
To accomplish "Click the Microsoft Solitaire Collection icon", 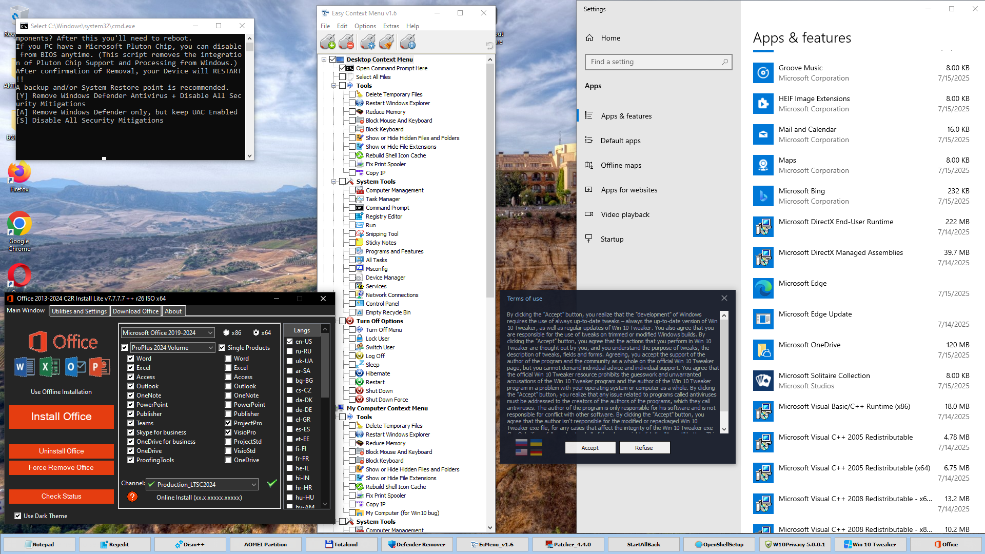I will 763,381.
